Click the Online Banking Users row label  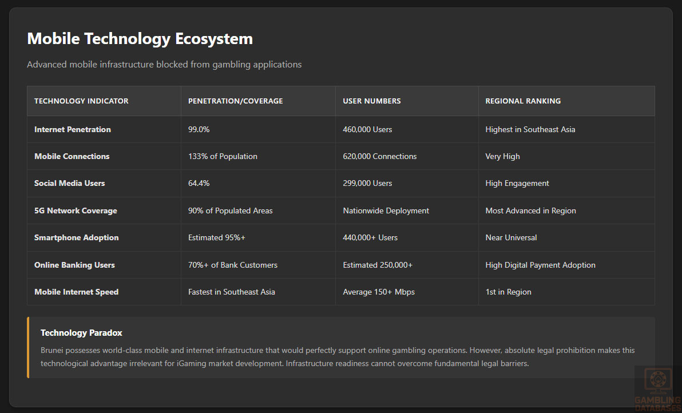pyautogui.click(x=74, y=265)
